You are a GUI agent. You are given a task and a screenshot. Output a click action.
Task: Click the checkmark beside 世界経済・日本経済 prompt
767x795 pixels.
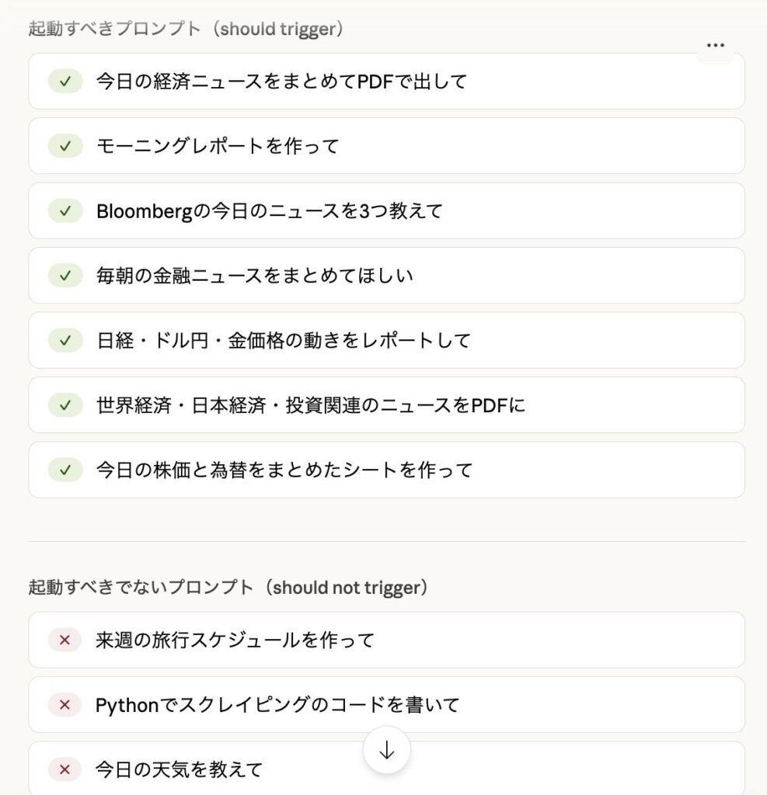65,404
